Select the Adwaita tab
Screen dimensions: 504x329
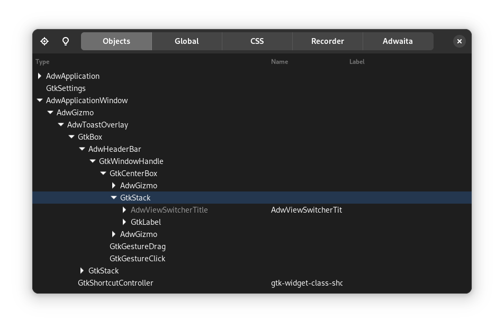tap(398, 41)
